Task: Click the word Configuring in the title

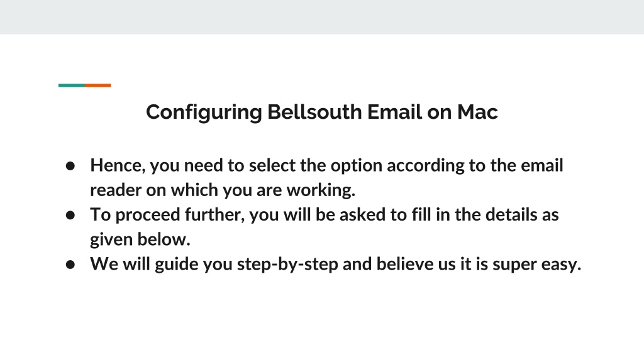Action: 204,112
